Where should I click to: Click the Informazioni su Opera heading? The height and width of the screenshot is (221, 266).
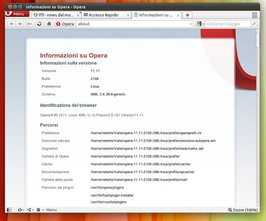73,55
